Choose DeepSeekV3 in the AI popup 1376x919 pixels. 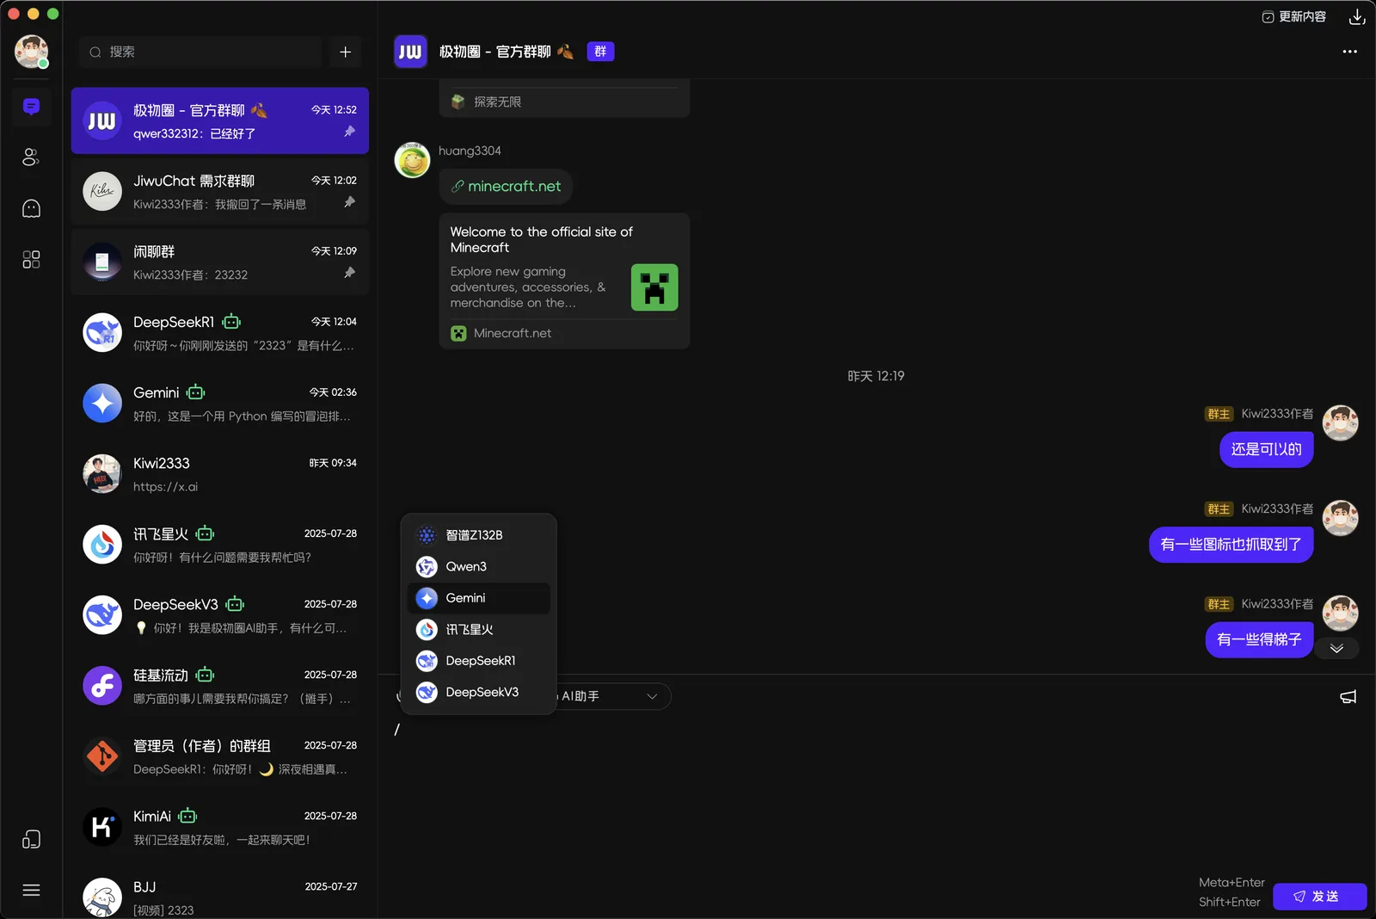(x=479, y=692)
